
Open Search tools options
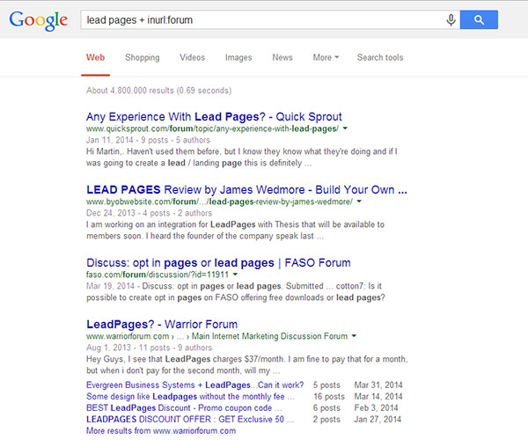click(x=380, y=57)
